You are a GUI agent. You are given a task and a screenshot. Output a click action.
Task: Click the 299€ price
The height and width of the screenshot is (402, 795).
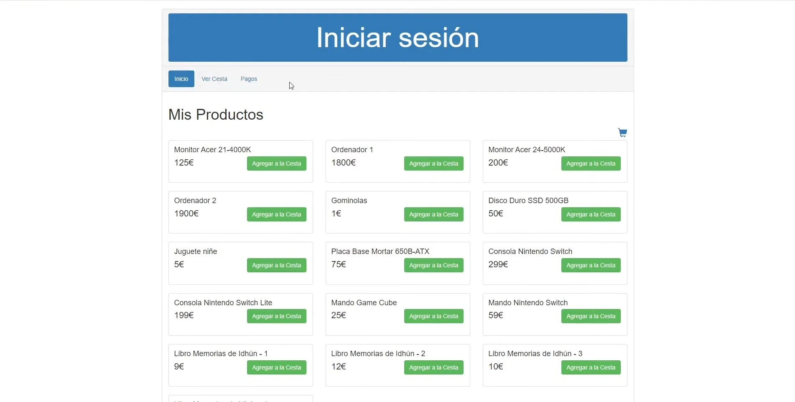(498, 264)
